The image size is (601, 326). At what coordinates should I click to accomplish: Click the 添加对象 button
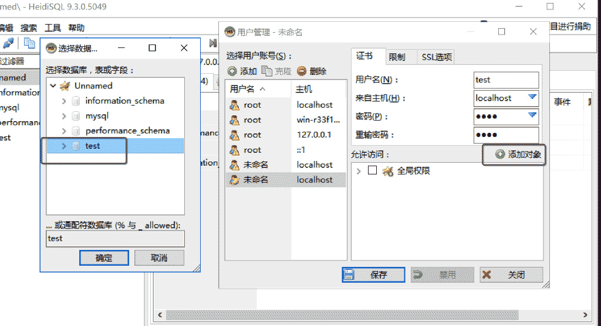(x=514, y=155)
